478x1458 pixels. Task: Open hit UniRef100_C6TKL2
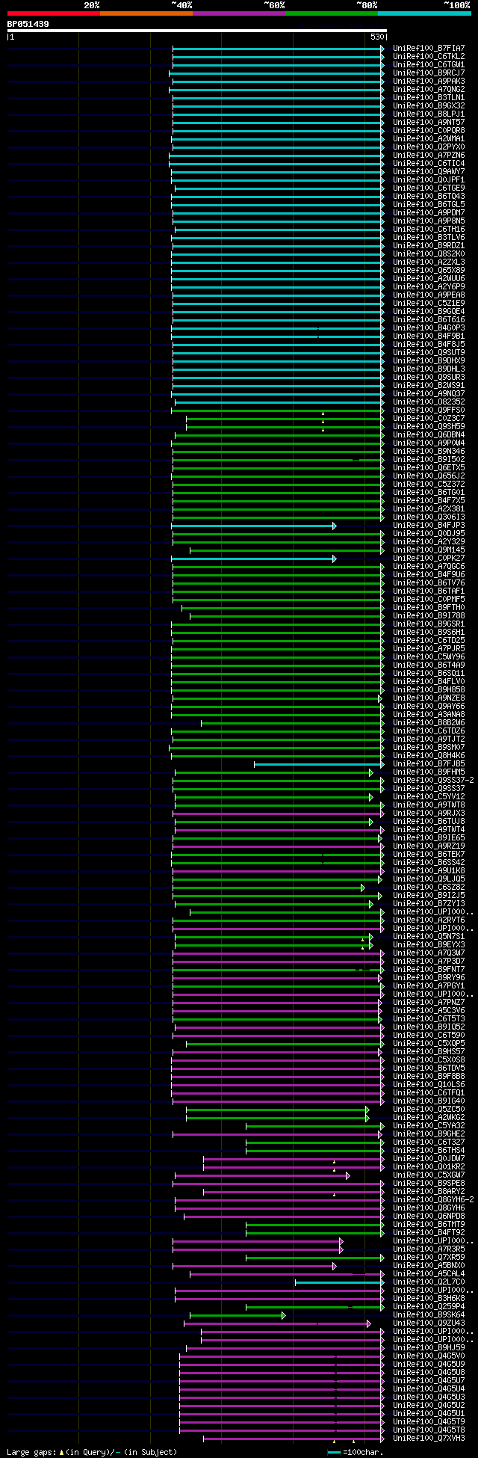click(x=429, y=56)
